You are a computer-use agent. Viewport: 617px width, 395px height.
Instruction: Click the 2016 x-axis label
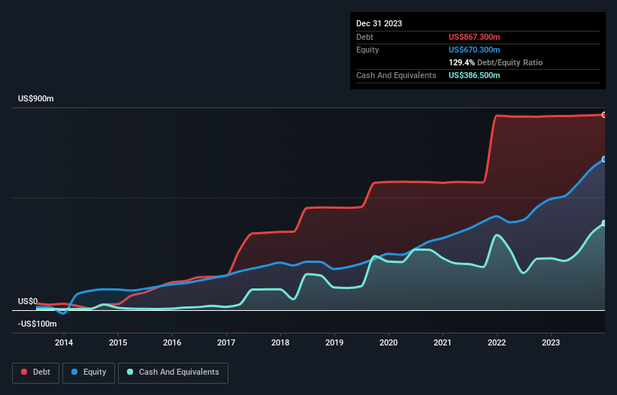pyautogui.click(x=172, y=342)
